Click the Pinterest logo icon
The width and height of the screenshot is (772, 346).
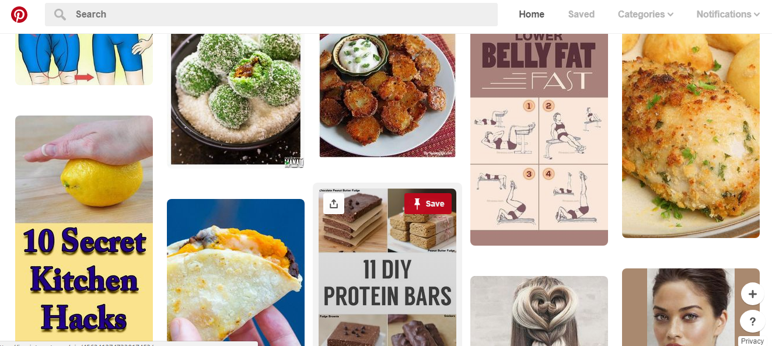click(x=19, y=15)
